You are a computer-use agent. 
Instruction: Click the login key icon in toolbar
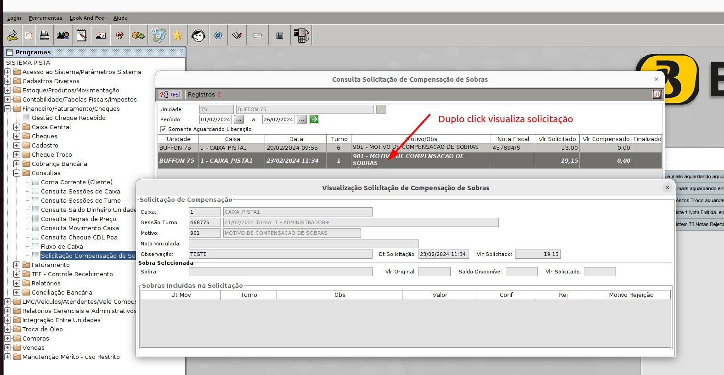pos(13,35)
